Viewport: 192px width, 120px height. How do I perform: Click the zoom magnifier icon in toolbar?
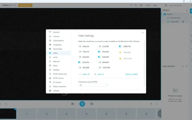tap(136, 5)
